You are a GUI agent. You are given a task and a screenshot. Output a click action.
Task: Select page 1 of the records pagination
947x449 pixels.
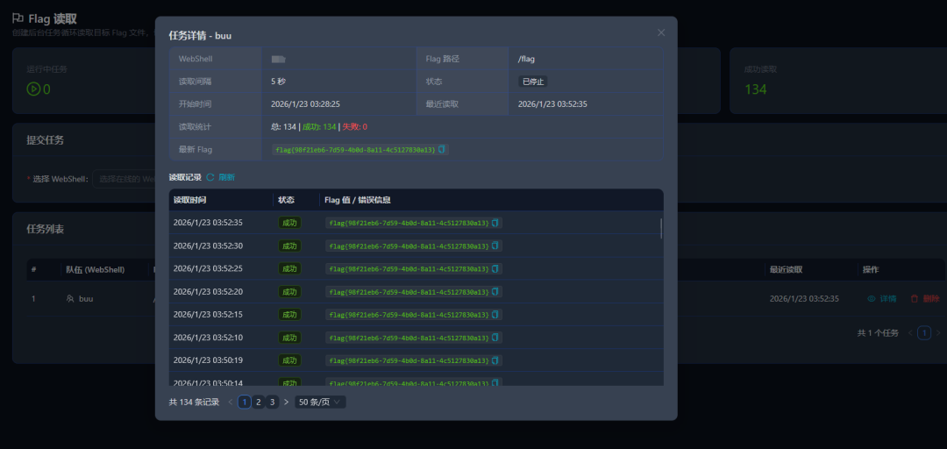click(x=245, y=402)
